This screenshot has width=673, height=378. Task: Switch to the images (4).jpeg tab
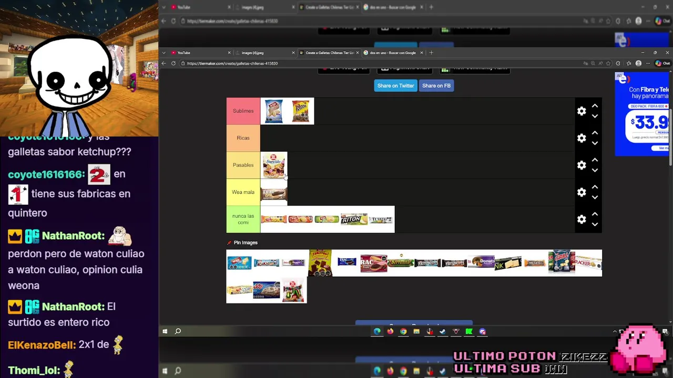(265, 52)
